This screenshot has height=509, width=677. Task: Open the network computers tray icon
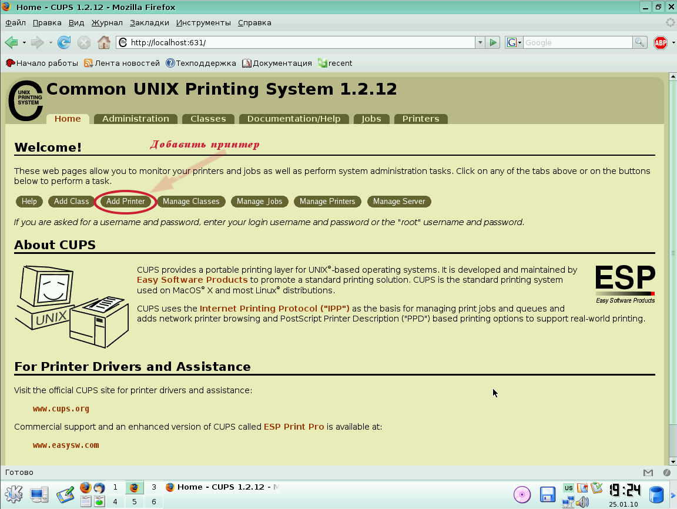[x=569, y=502]
